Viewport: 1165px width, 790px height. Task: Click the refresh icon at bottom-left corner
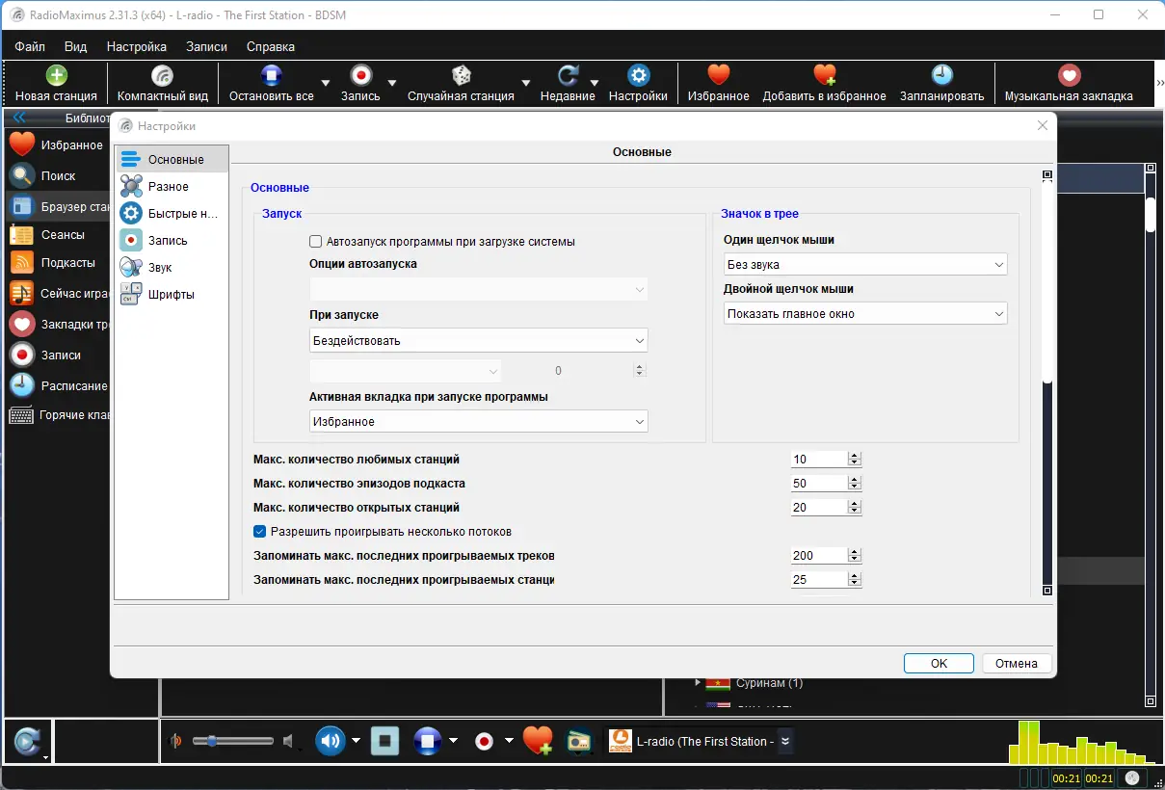[x=28, y=741]
